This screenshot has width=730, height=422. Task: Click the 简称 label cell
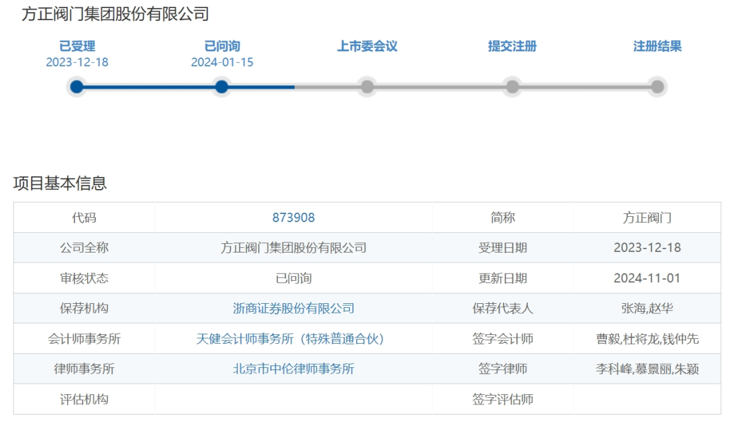click(503, 217)
